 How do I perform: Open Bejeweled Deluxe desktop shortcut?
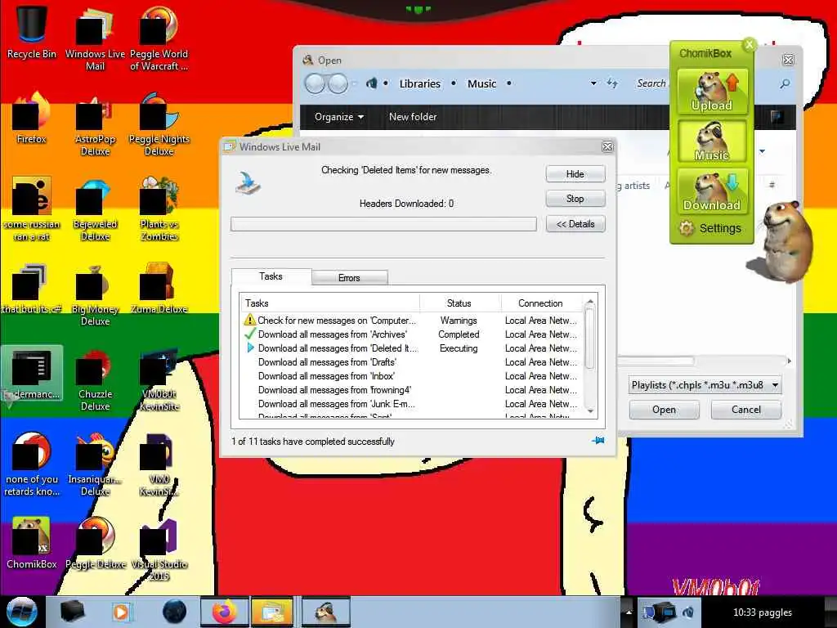(95, 209)
